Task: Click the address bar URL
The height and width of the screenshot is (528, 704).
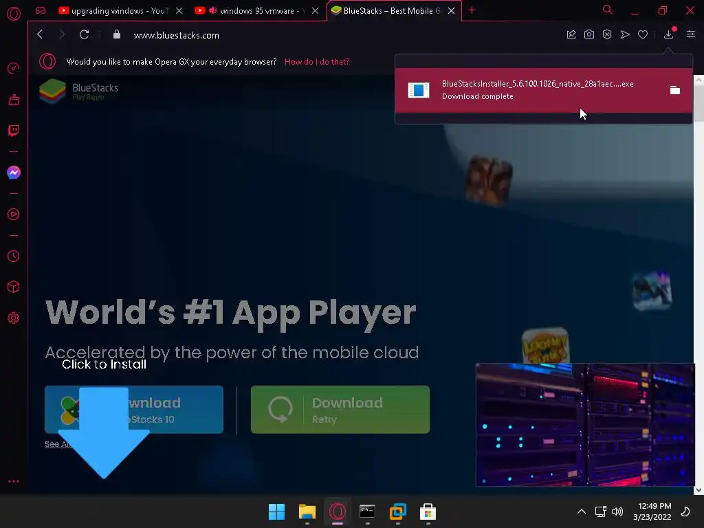Action: (177, 35)
